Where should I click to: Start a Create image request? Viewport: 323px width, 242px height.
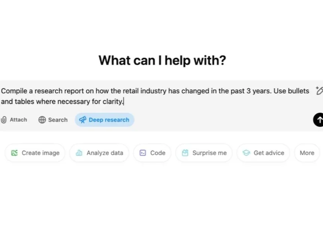(x=35, y=153)
